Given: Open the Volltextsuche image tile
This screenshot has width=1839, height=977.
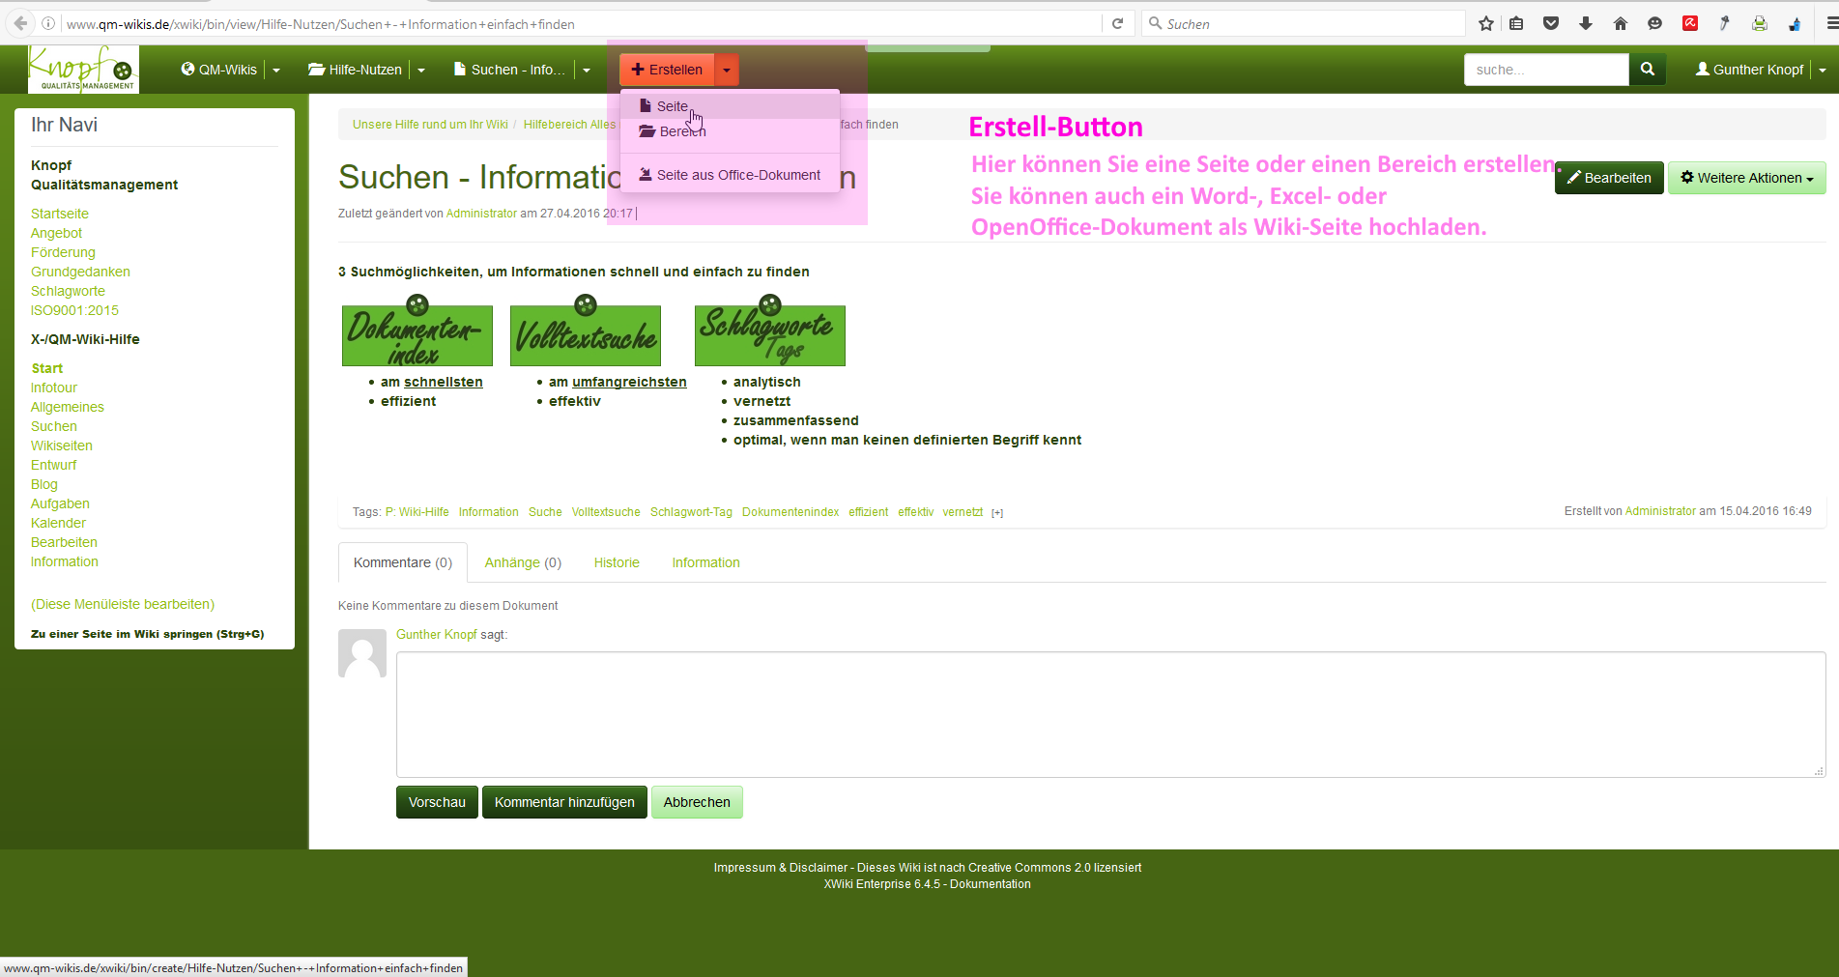Looking at the screenshot, I should [586, 334].
